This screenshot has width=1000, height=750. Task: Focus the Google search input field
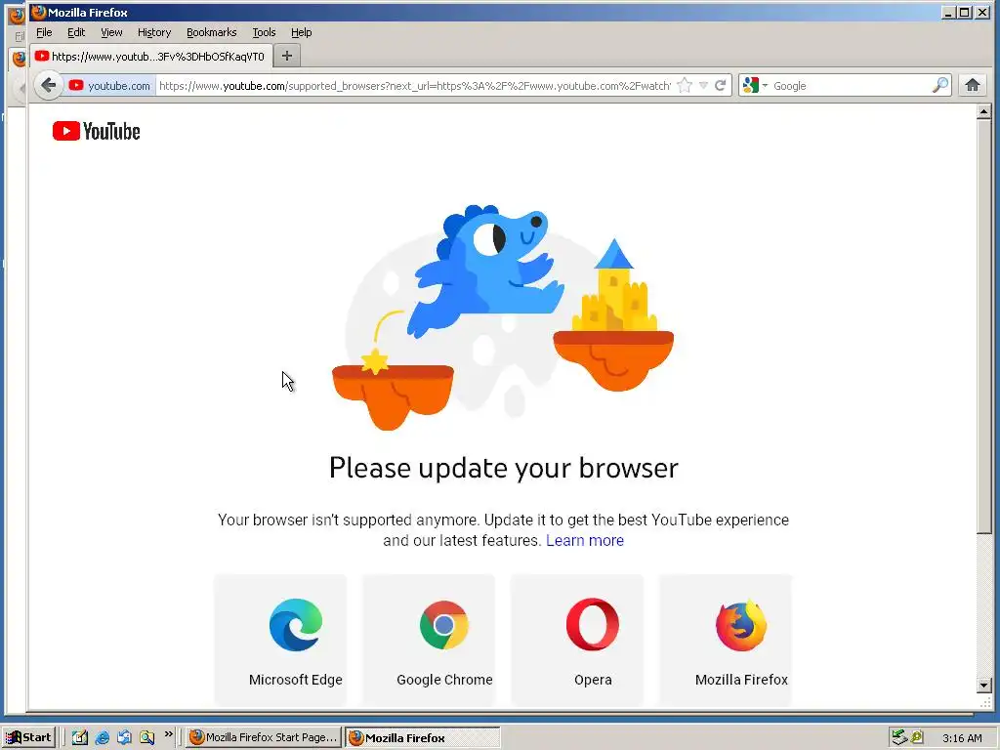(852, 86)
